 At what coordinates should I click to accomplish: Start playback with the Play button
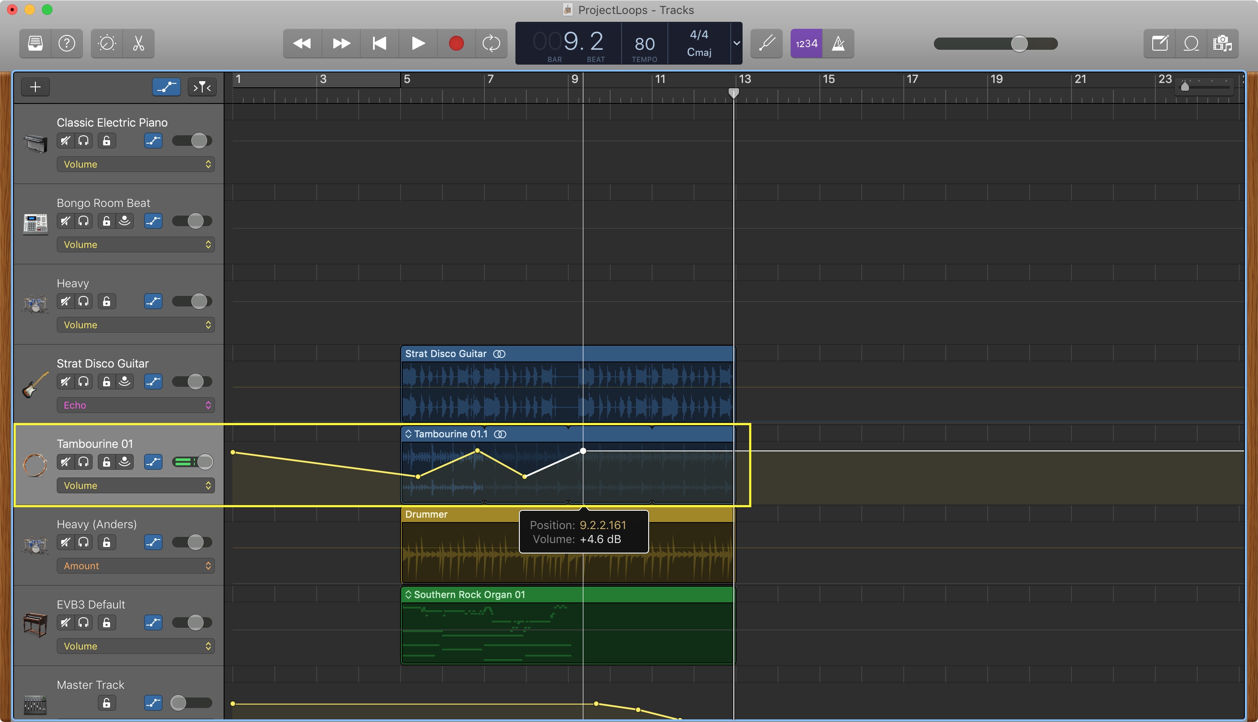(418, 44)
